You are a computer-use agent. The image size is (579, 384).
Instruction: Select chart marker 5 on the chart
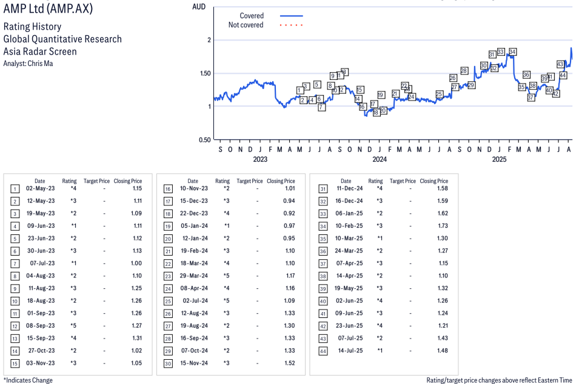pyautogui.click(x=317, y=84)
